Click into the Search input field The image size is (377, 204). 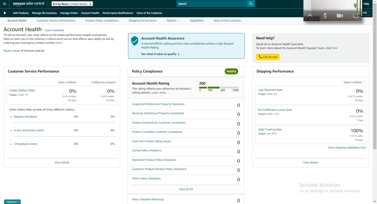(212, 4)
